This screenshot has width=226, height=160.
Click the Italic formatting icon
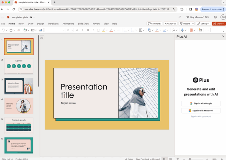(93, 30)
